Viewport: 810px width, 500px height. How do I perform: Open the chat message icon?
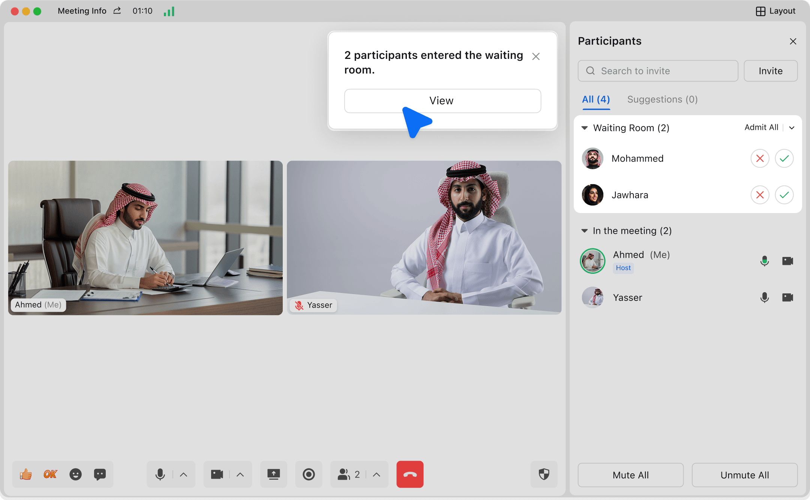(x=100, y=474)
